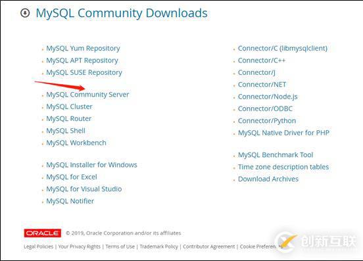This screenshot has height=261, width=363.
Task: Open MySQL Community Server link
Action: pyautogui.click(x=87, y=95)
